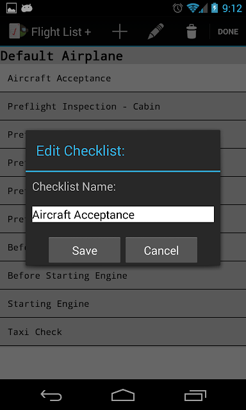Tap the pencil edit icon
This screenshot has width=246, height=410.
click(156, 31)
